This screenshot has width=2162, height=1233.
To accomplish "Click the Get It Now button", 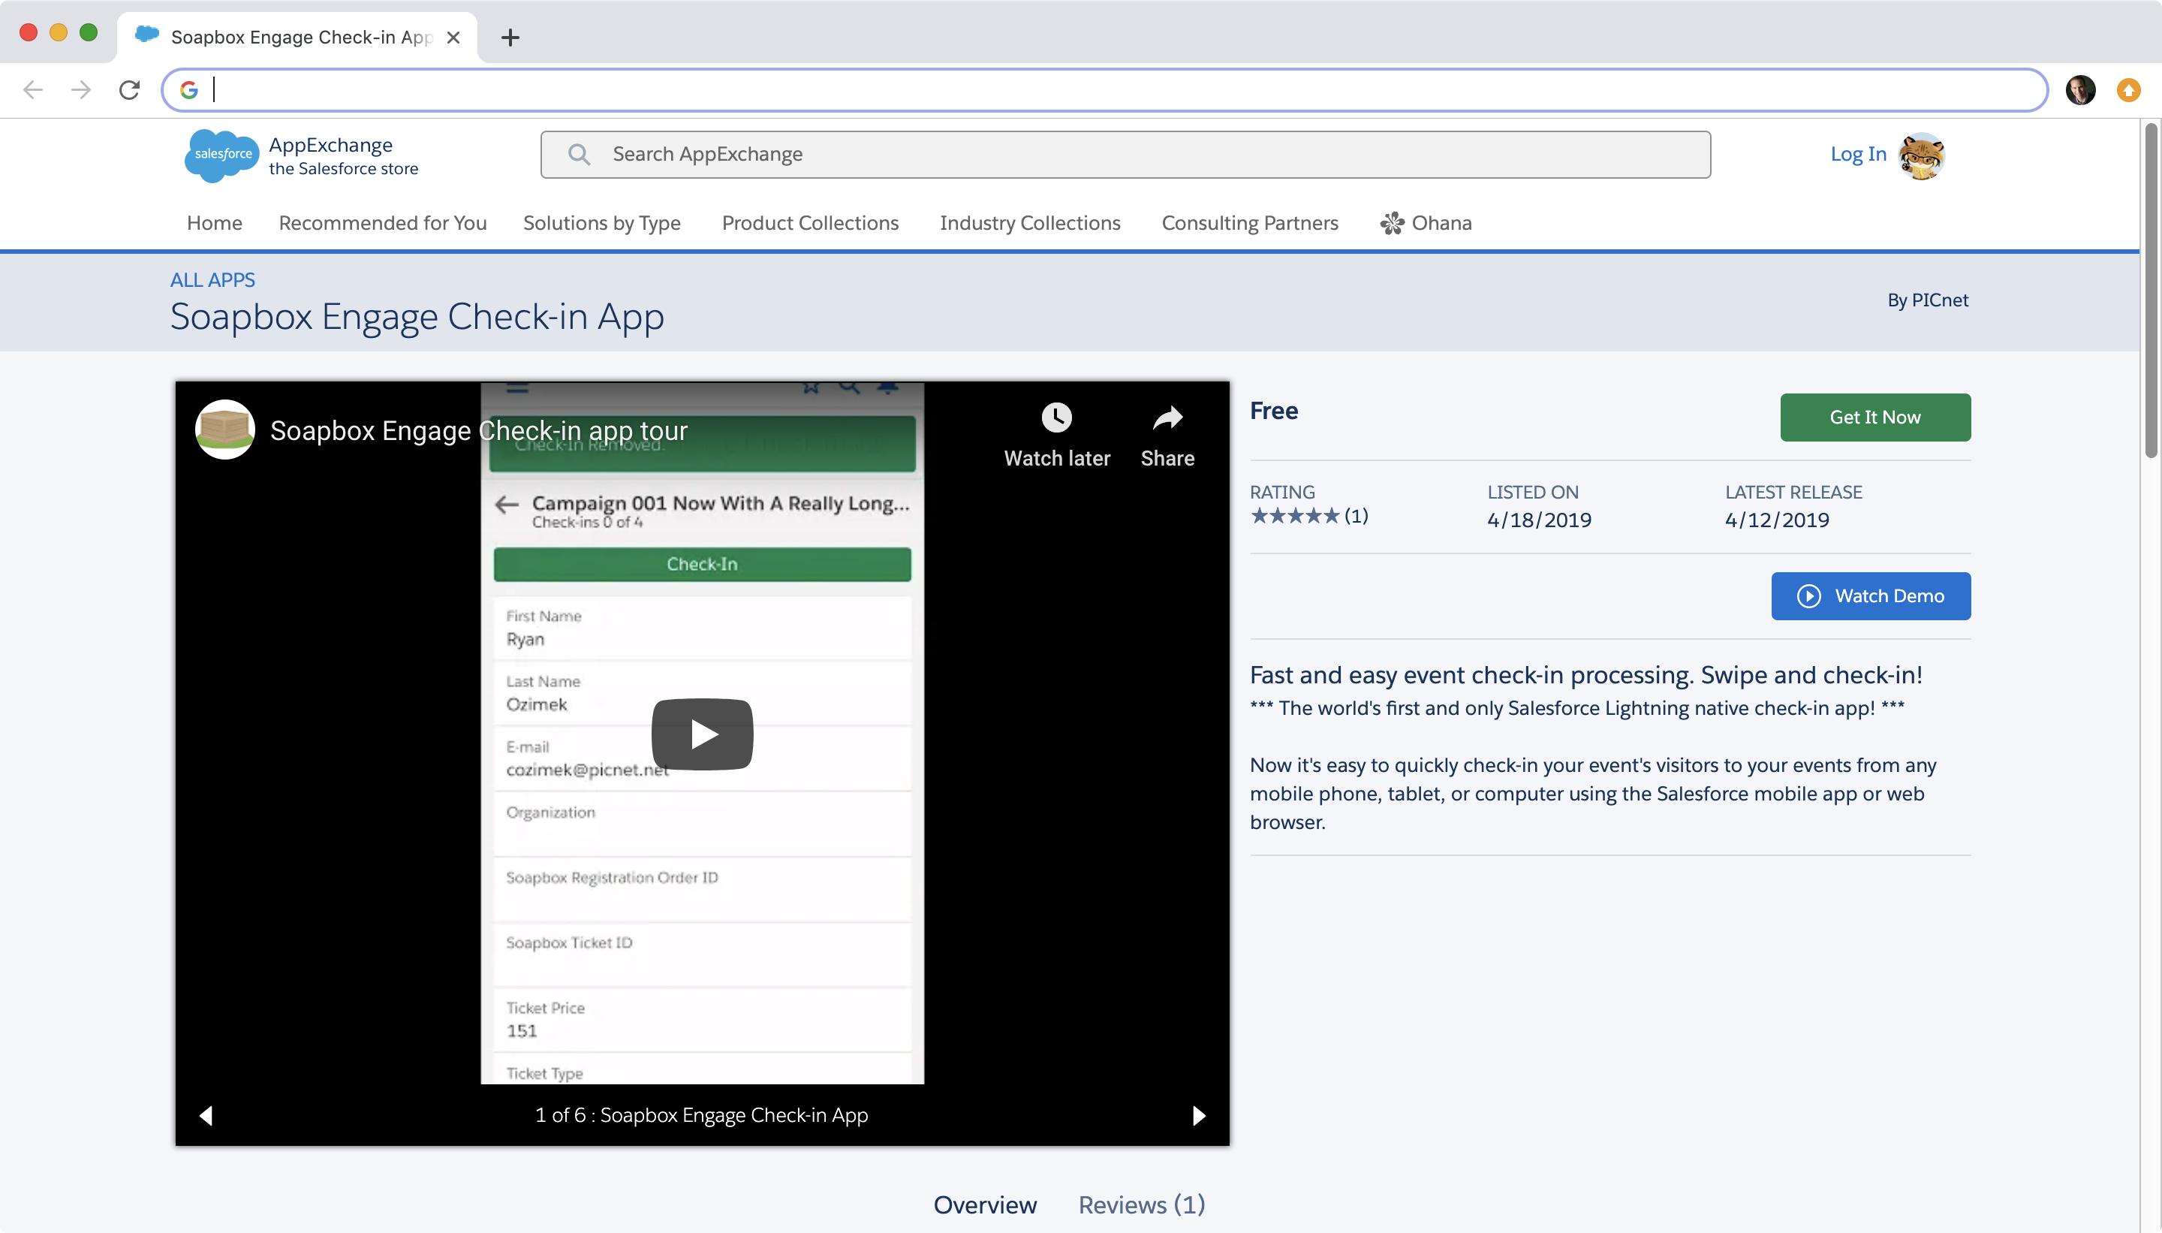I will (1875, 417).
